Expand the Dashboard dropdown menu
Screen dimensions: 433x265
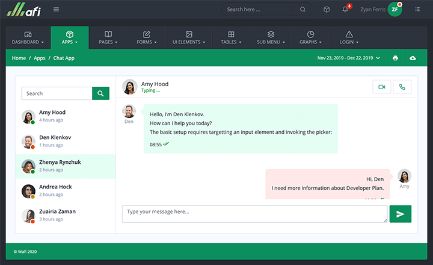[28, 37]
